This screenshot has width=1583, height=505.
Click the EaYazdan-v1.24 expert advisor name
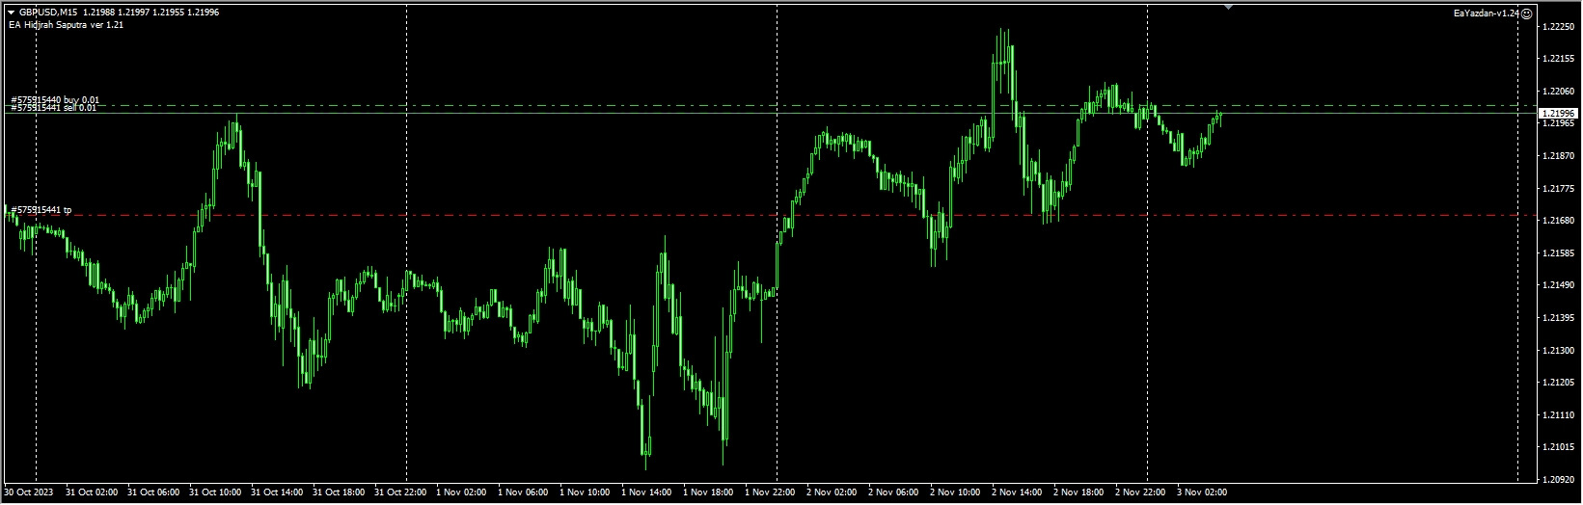pos(1485,13)
